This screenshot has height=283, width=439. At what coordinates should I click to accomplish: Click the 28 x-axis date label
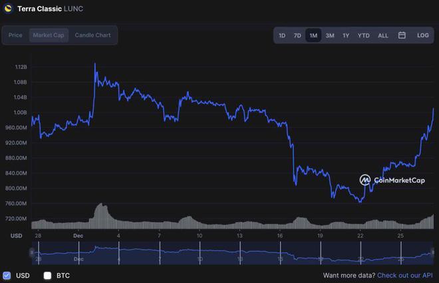point(38,236)
